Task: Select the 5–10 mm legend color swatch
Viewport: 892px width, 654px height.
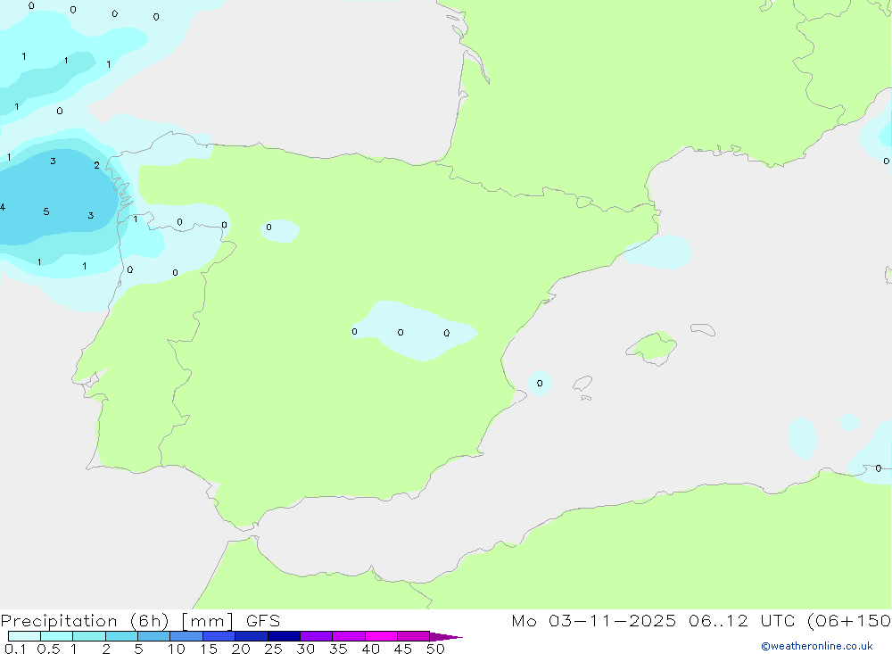Action: [154, 636]
